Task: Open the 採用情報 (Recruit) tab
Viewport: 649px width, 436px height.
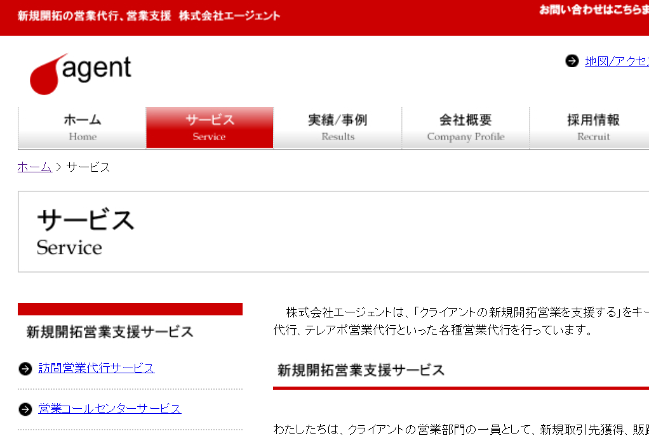Action: 592,127
